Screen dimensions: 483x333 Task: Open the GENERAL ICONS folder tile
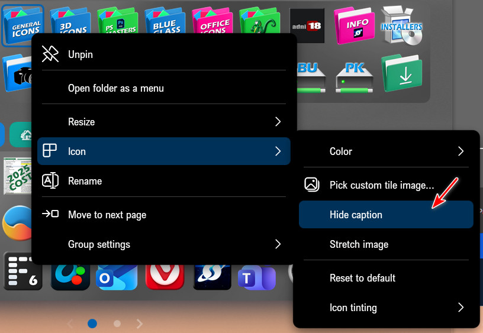(23, 26)
